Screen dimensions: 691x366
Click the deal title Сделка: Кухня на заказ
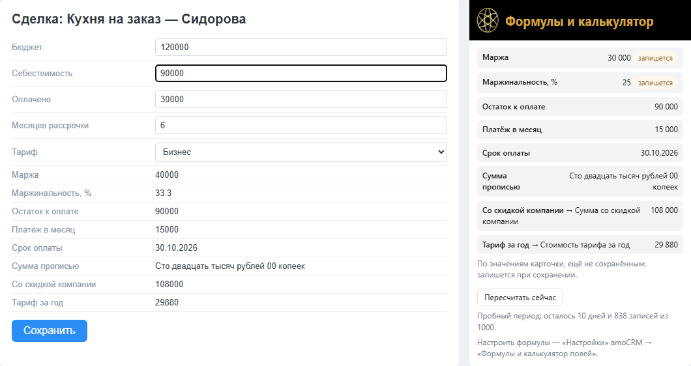128,19
